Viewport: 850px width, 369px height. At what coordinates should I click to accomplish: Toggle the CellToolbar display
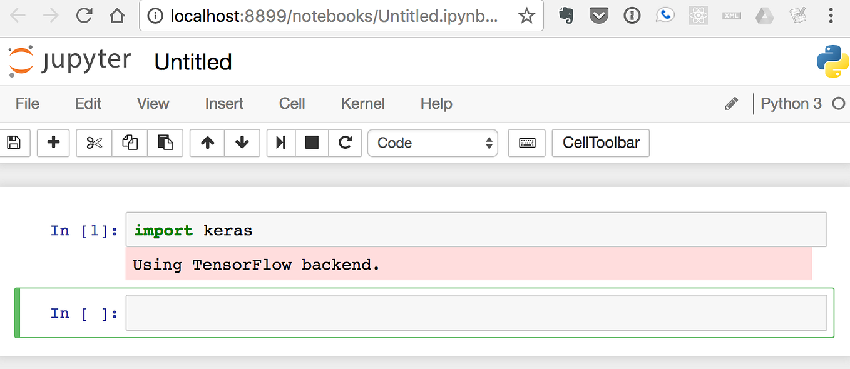pyautogui.click(x=600, y=143)
